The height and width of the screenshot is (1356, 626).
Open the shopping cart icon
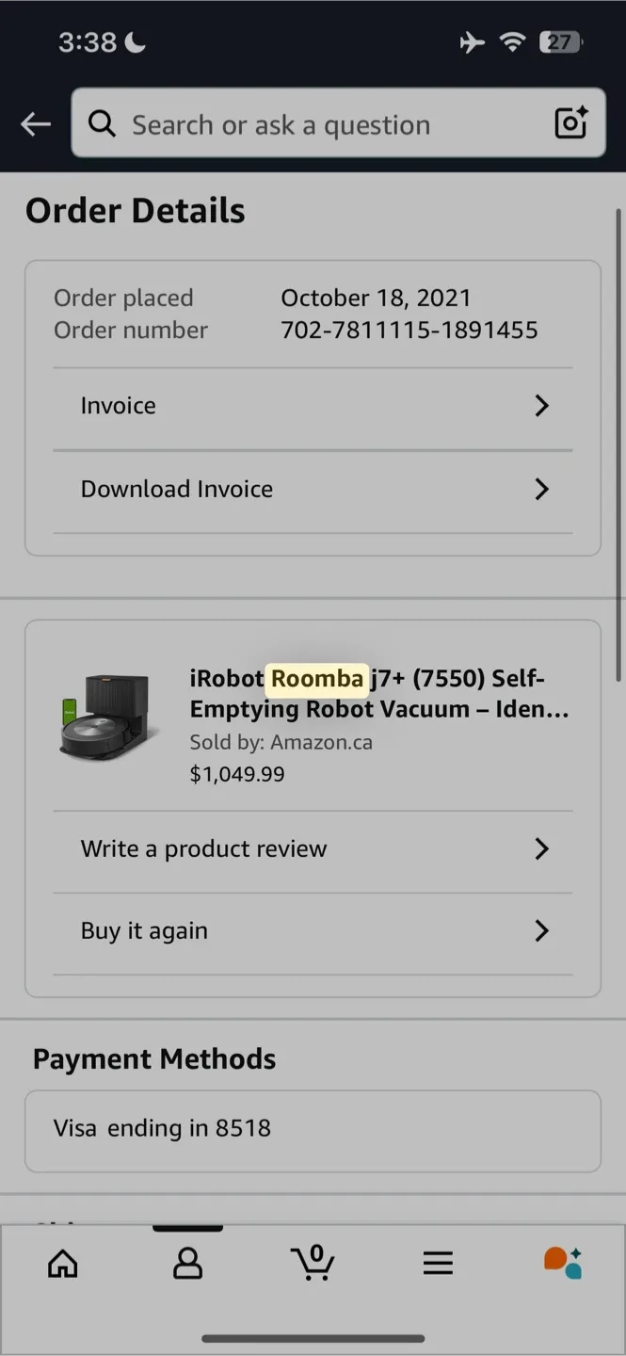point(313,1263)
